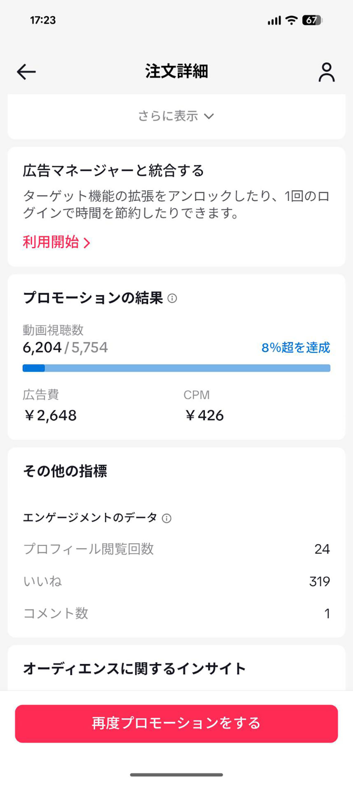Screen dimensions: 353x785
Task: Open the オーディエンスに関するインサイト section
Action: coord(134,668)
